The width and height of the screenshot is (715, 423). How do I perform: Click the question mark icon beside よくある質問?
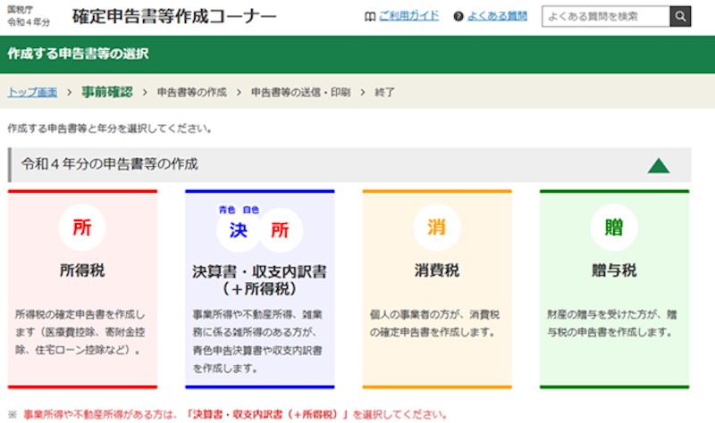pyautogui.click(x=458, y=16)
